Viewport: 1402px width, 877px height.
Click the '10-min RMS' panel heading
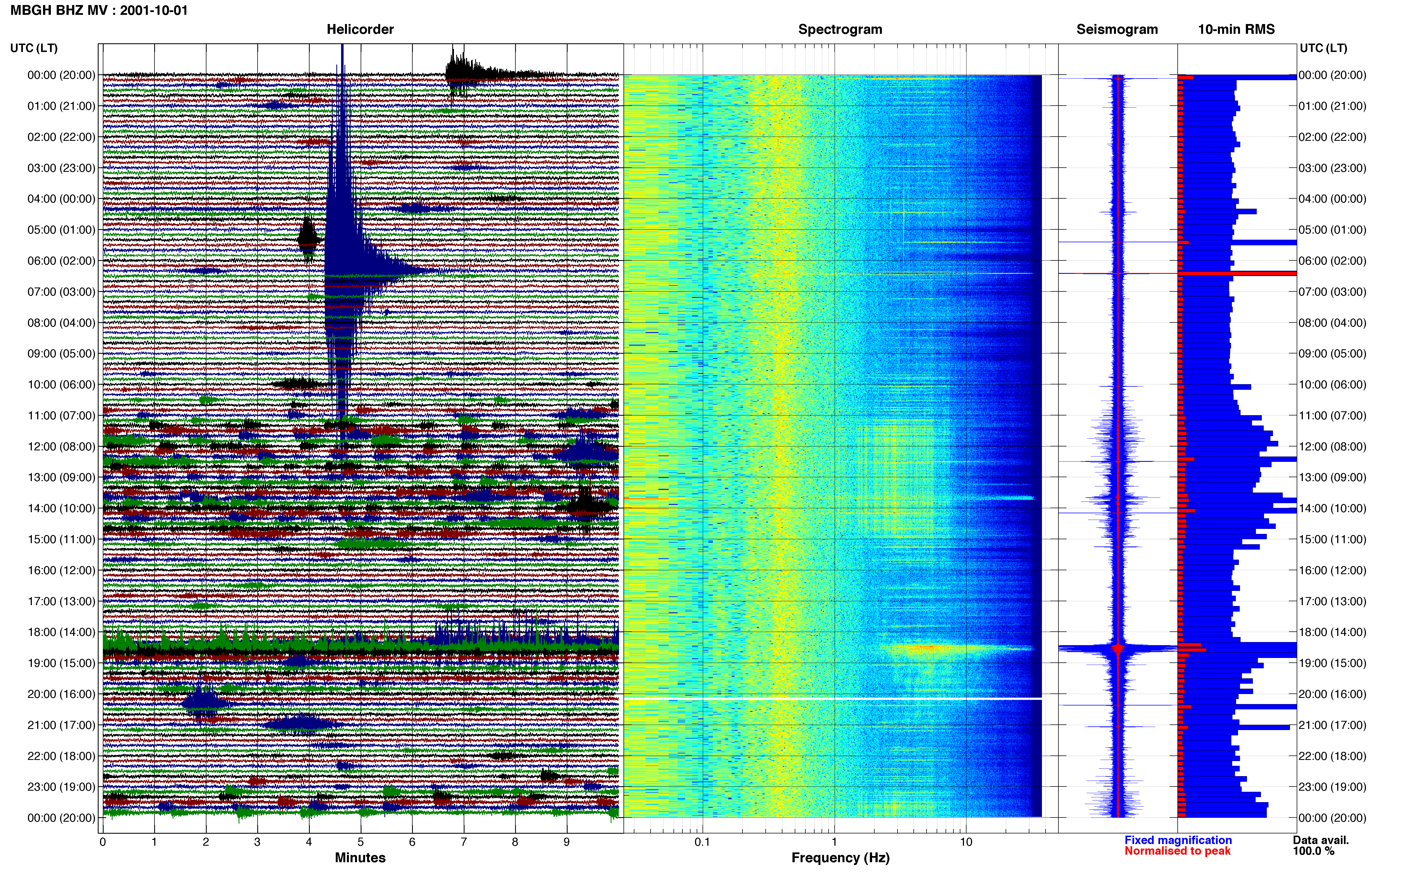click(1236, 29)
